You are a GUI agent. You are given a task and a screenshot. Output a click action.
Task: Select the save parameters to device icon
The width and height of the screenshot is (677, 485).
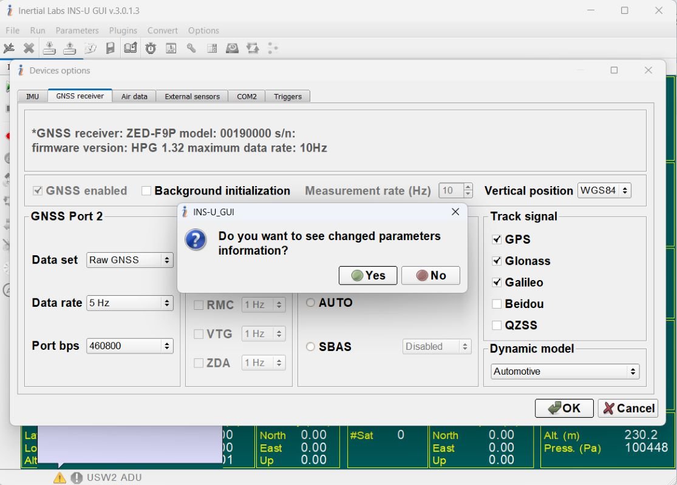pyautogui.click(x=70, y=48)
